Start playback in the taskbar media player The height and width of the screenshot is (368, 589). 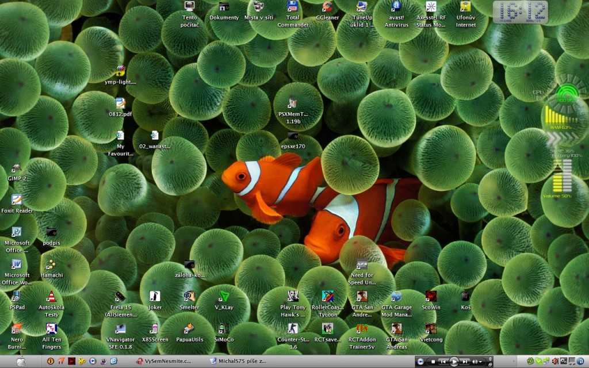click(x=454, y=362)
